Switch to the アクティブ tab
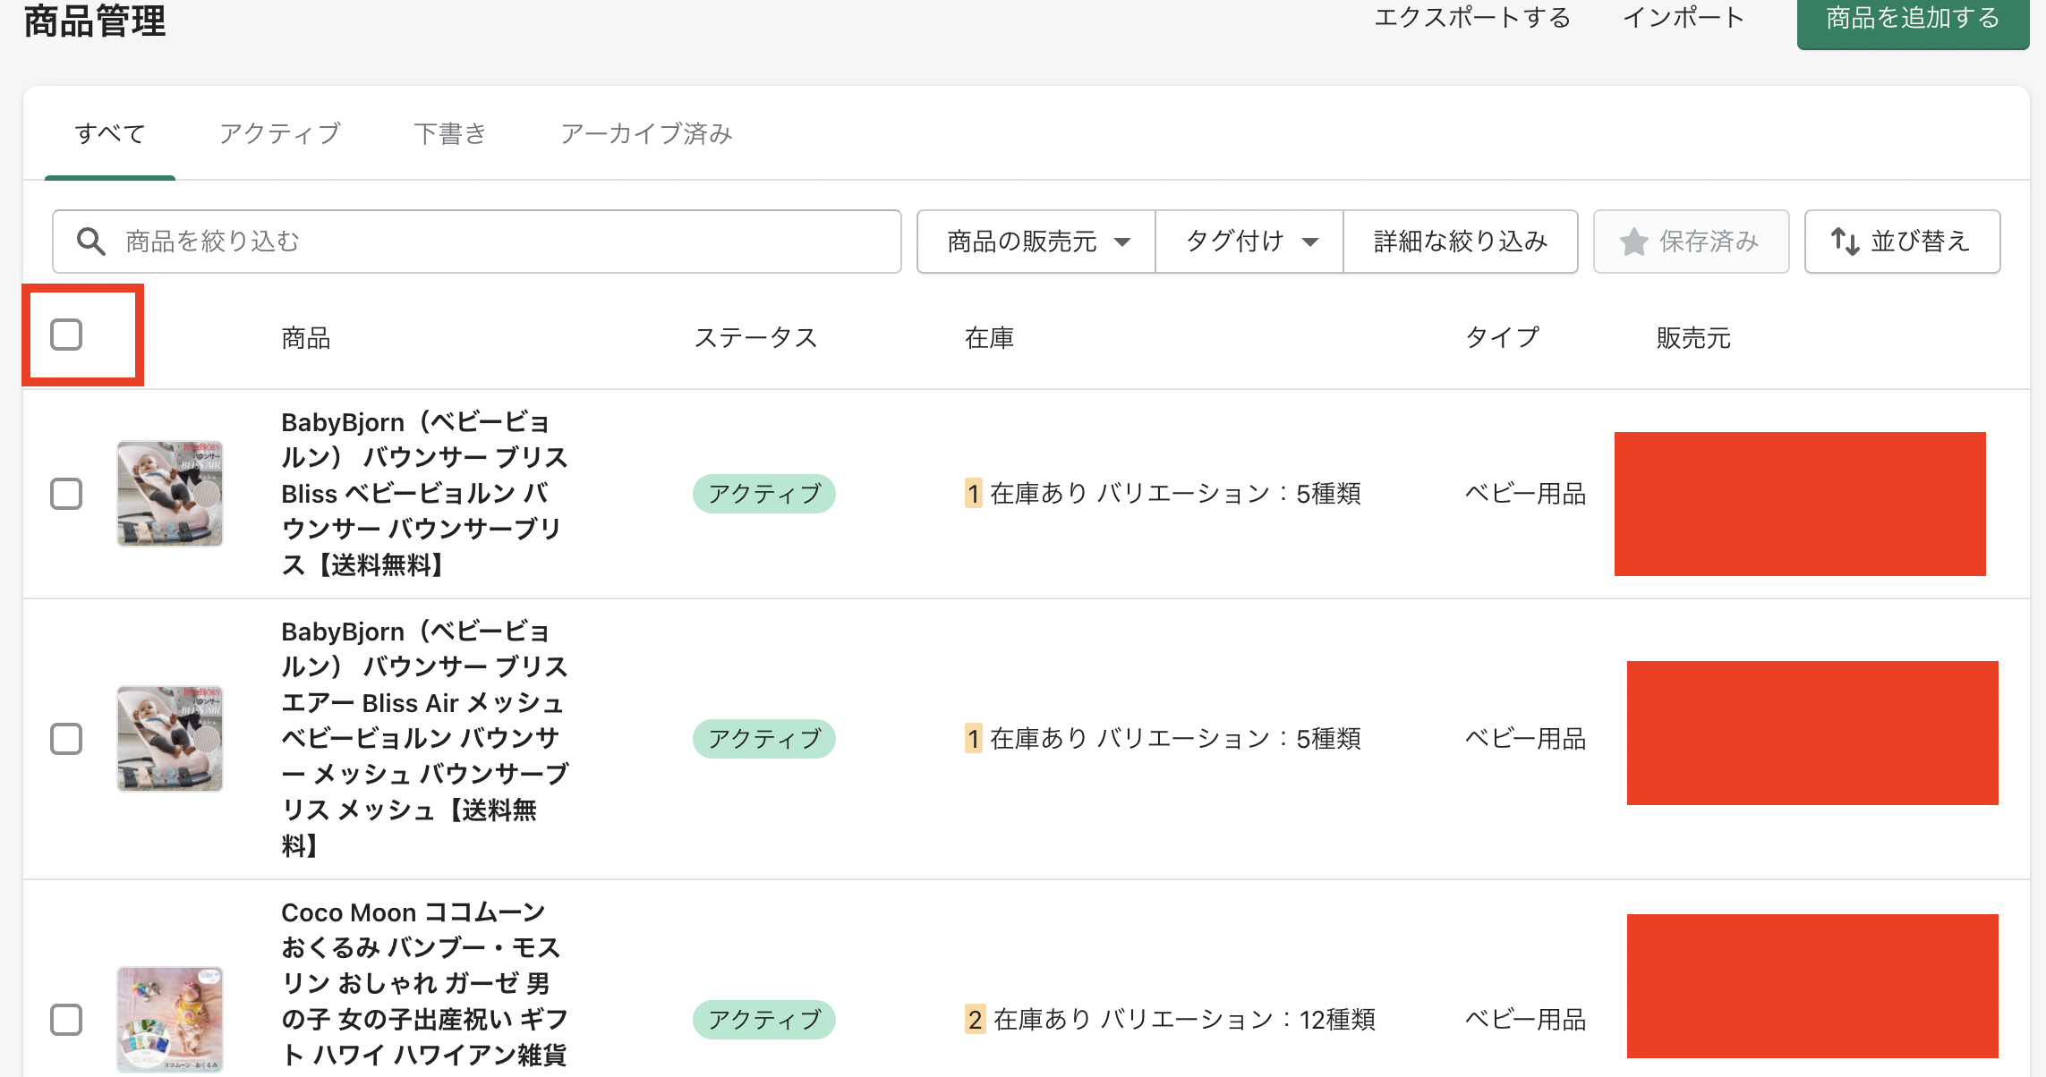Viewport: 2046px width, 1077px height. point(280,134)
